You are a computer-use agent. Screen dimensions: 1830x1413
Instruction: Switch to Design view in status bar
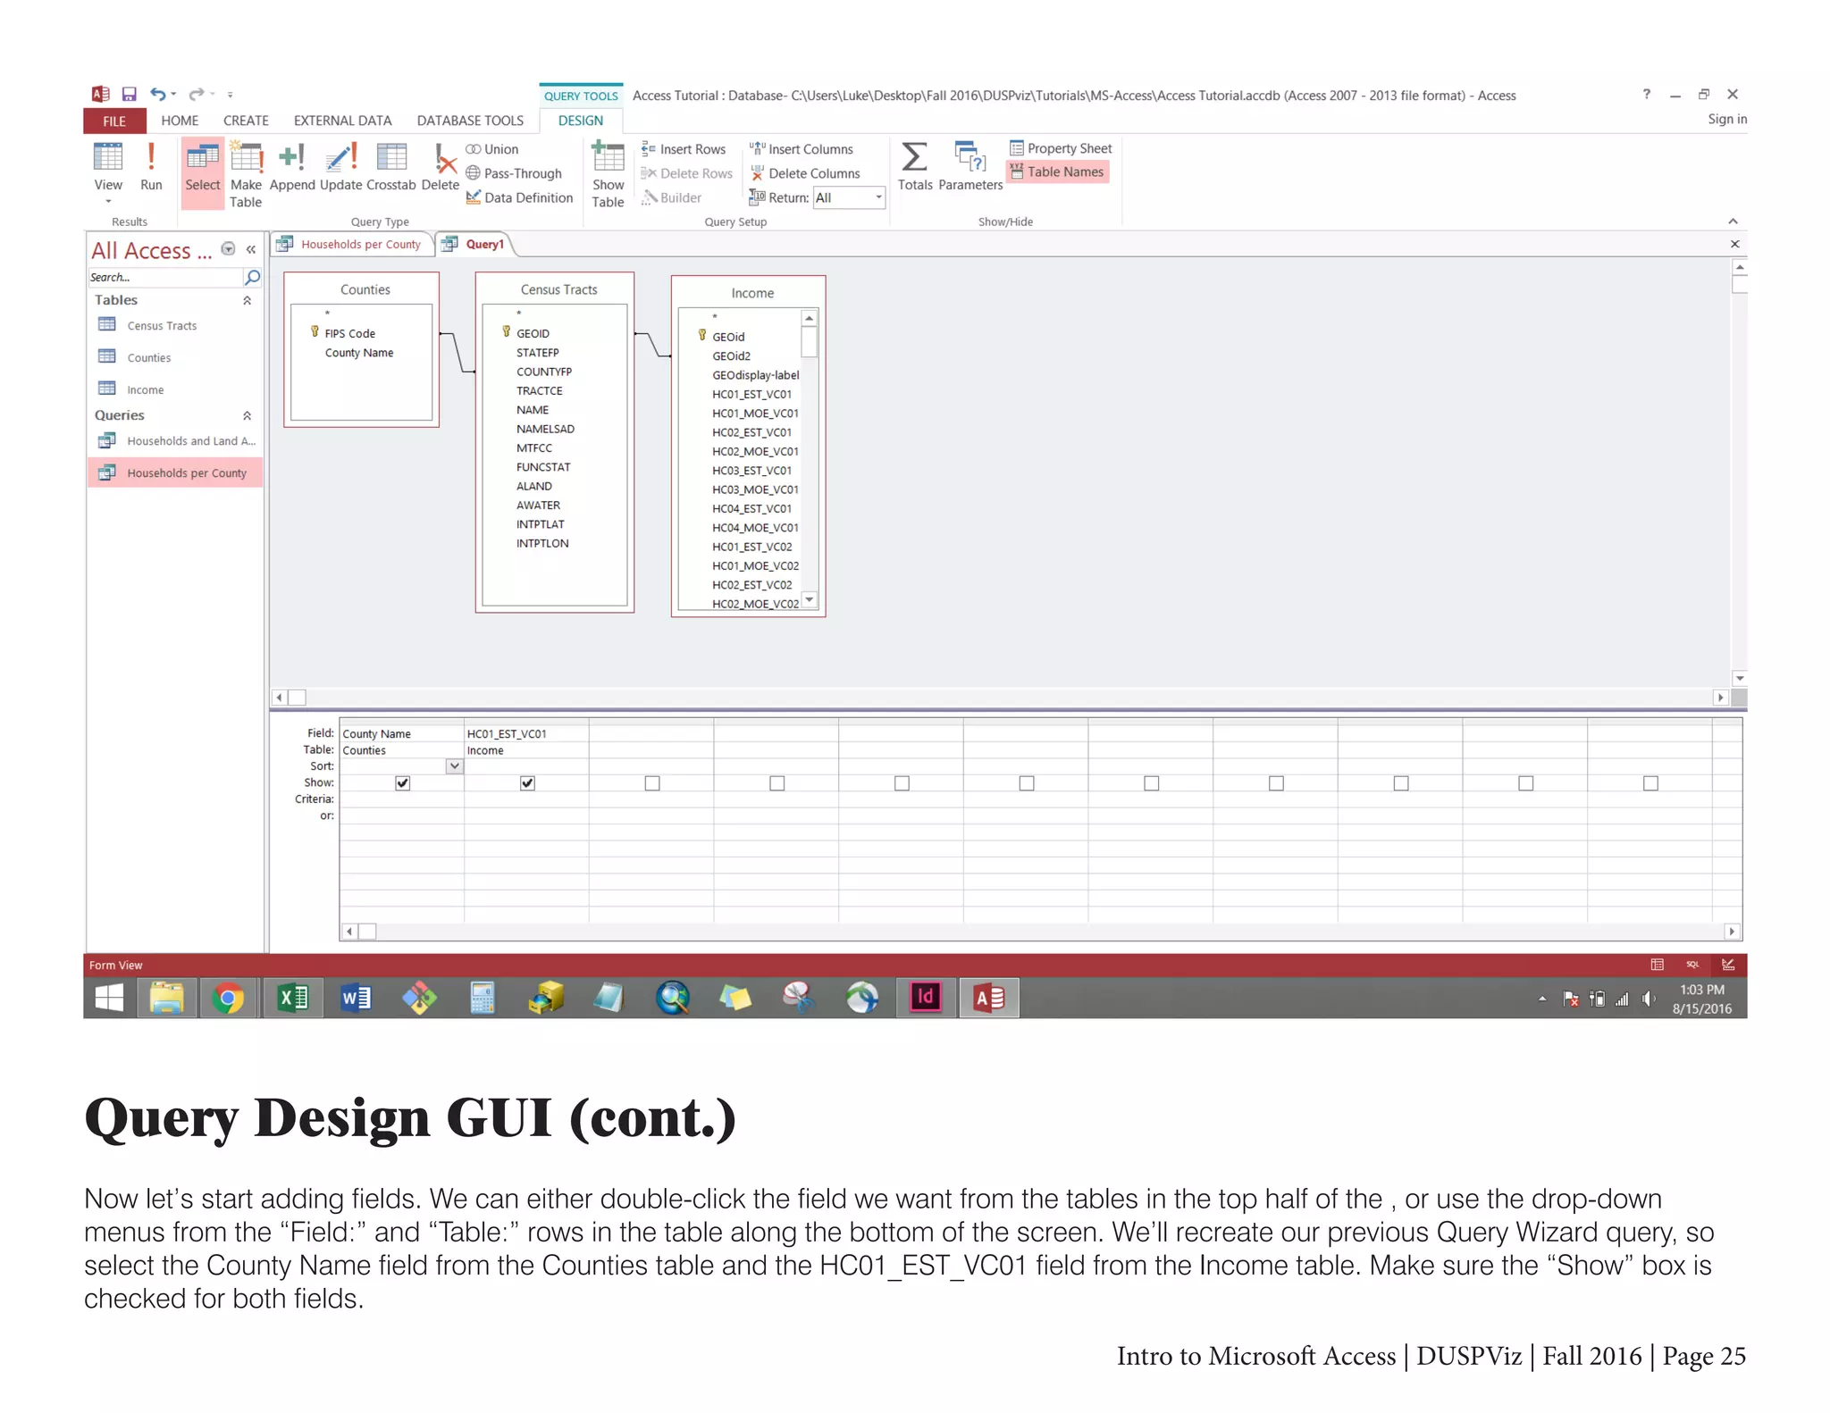pyautogui.click(x=1728, y=965)
